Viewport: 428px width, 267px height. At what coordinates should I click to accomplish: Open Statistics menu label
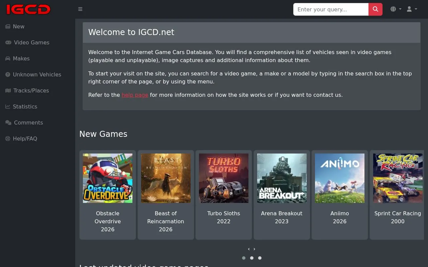(x=25, y=106)
